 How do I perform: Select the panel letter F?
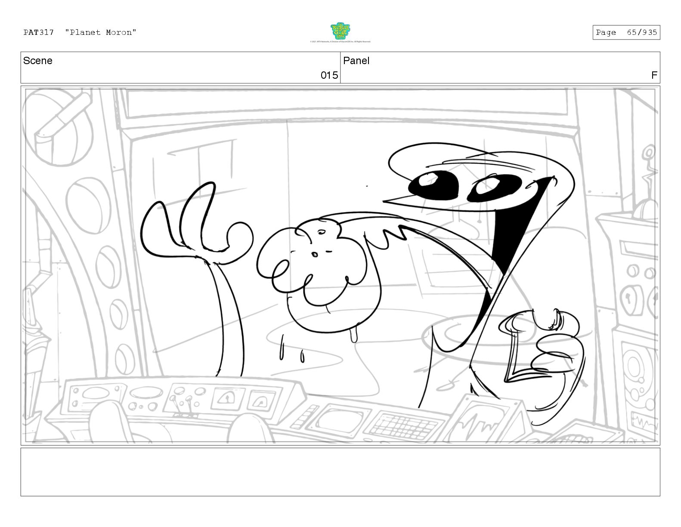tap(654, 75)
